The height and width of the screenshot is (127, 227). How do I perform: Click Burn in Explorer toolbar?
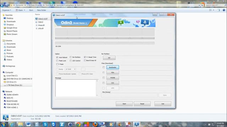pyautogui.click(x=31, y=10)
